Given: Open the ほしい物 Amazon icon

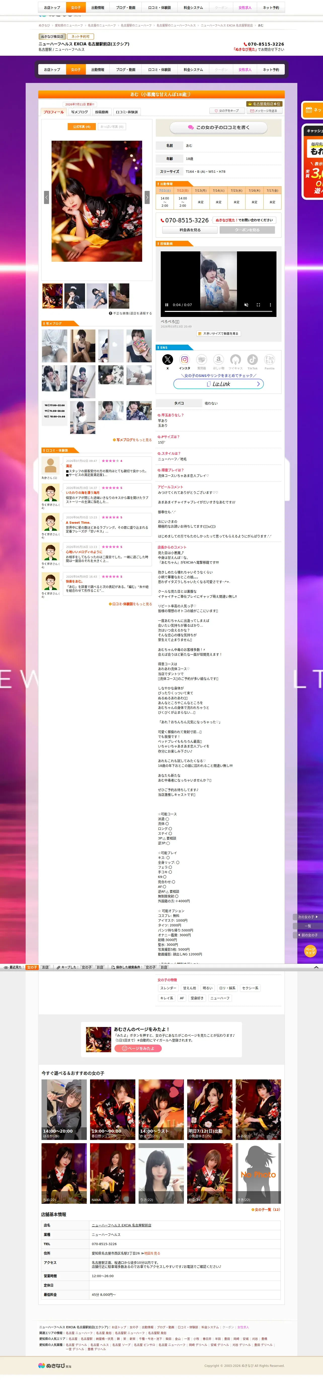Looking at the screenshot, I should [219, 360].
